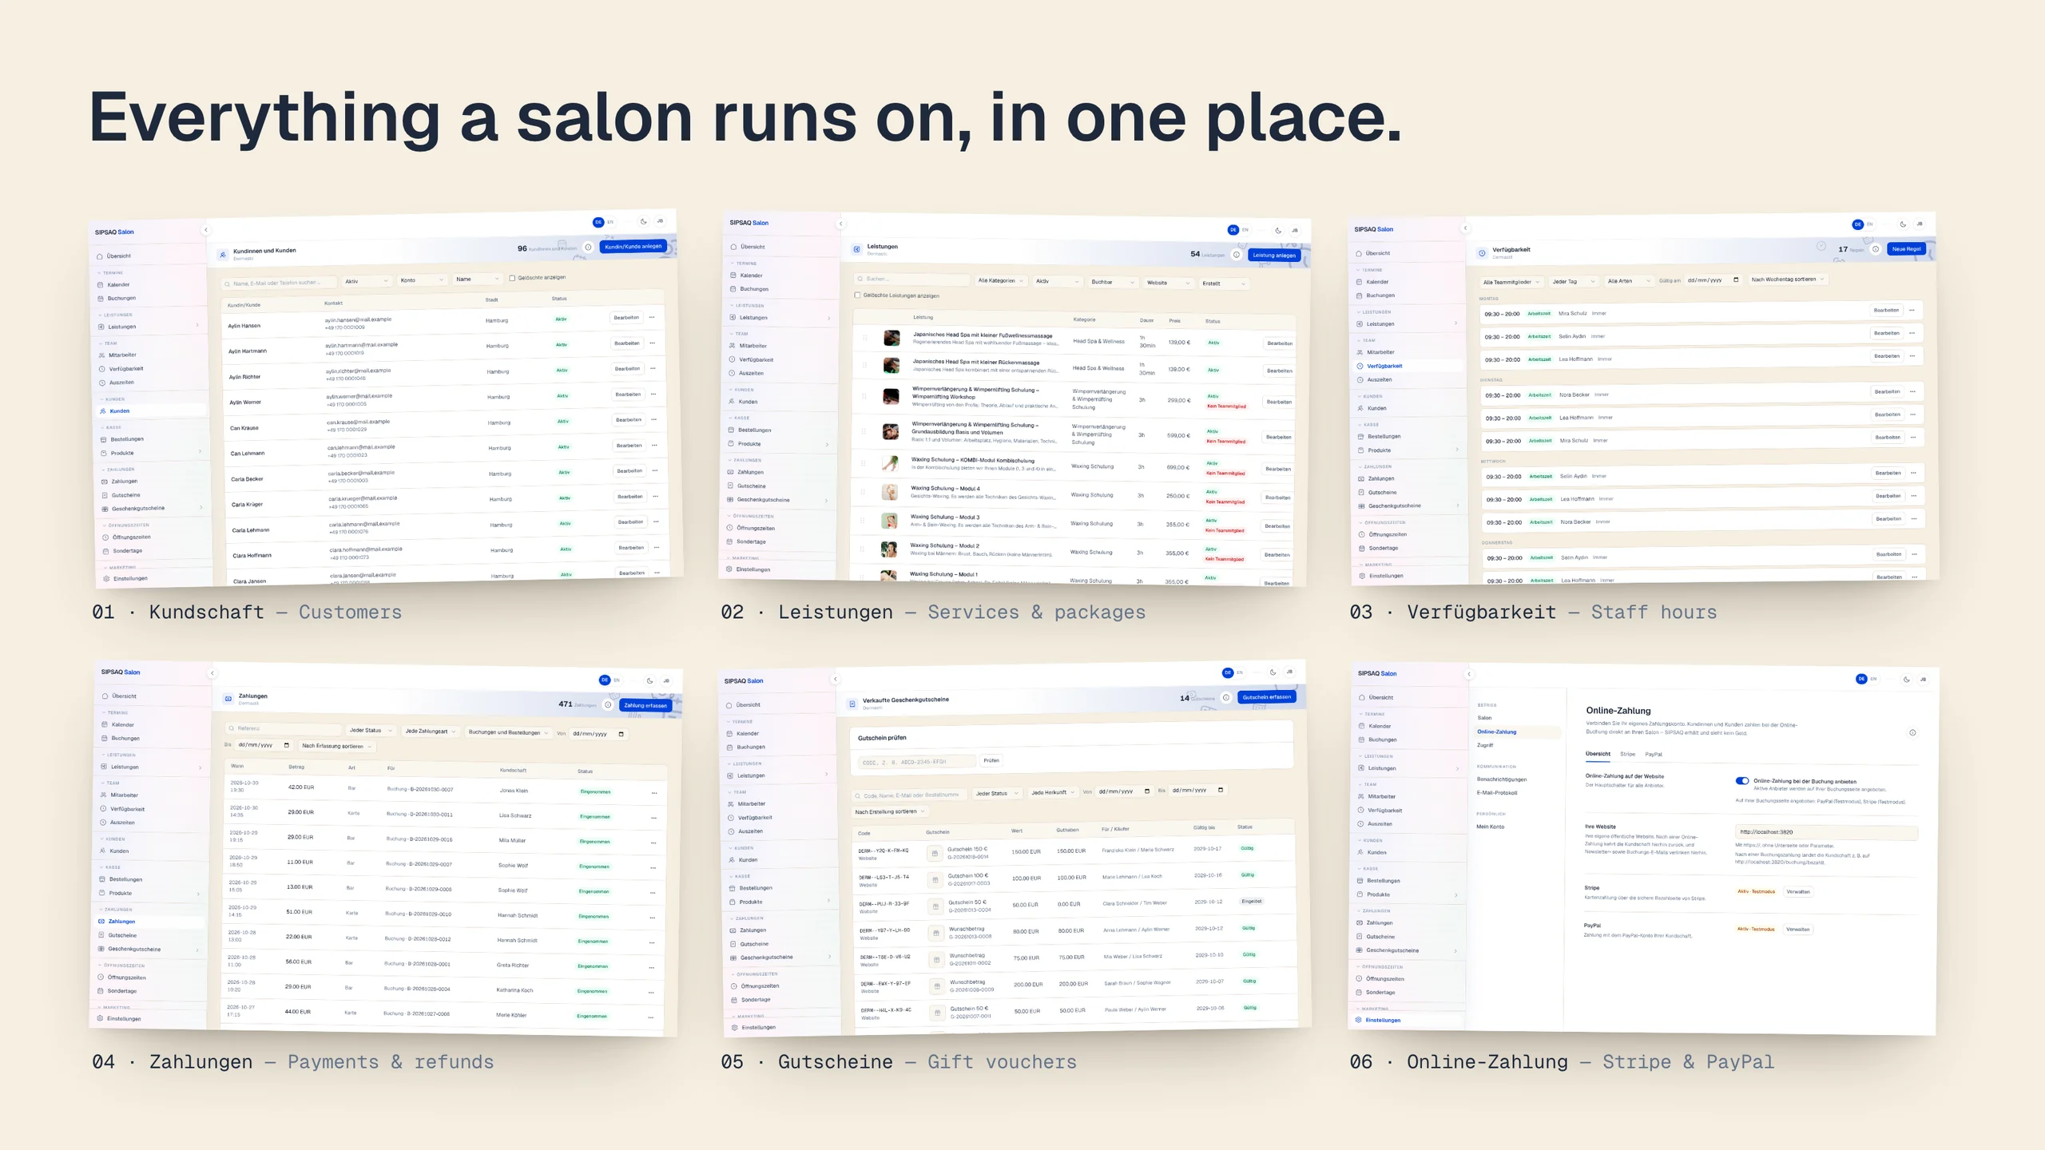Screen dimensions: 2045x1150
Task: Switch language to EN in Online-Zahlung panel
Action: coord(1873,679)
